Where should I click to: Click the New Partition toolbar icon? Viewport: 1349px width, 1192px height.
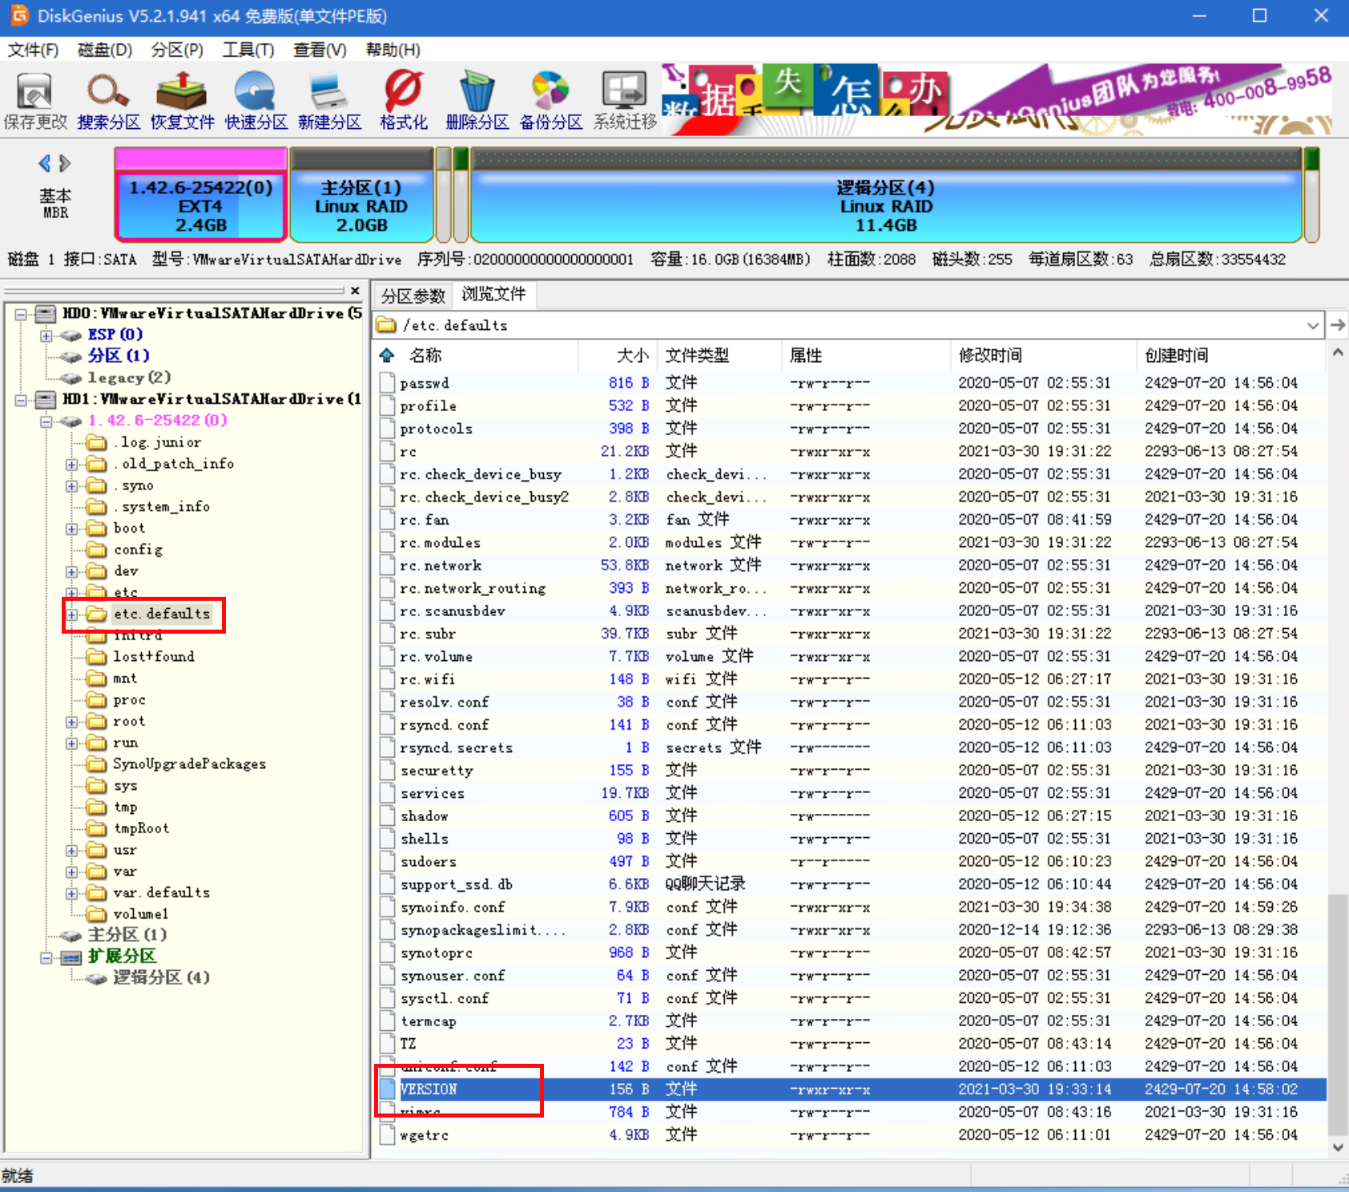coord(329,91)
